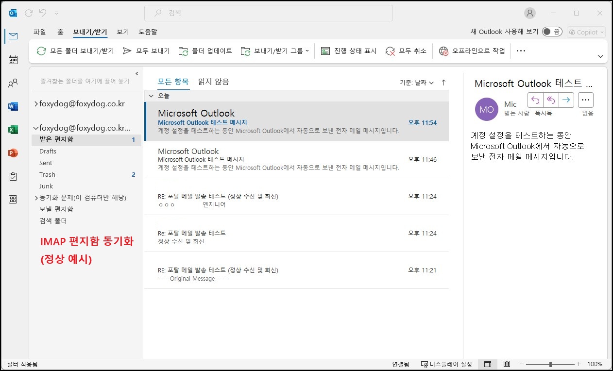Switch to Normal view icon in status bar
Viewport: 613px width, 371px height.
(488, 364)
